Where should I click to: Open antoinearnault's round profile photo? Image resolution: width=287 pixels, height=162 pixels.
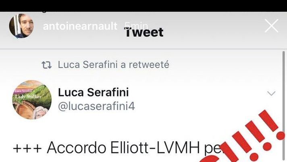click(x=21, y=26)
